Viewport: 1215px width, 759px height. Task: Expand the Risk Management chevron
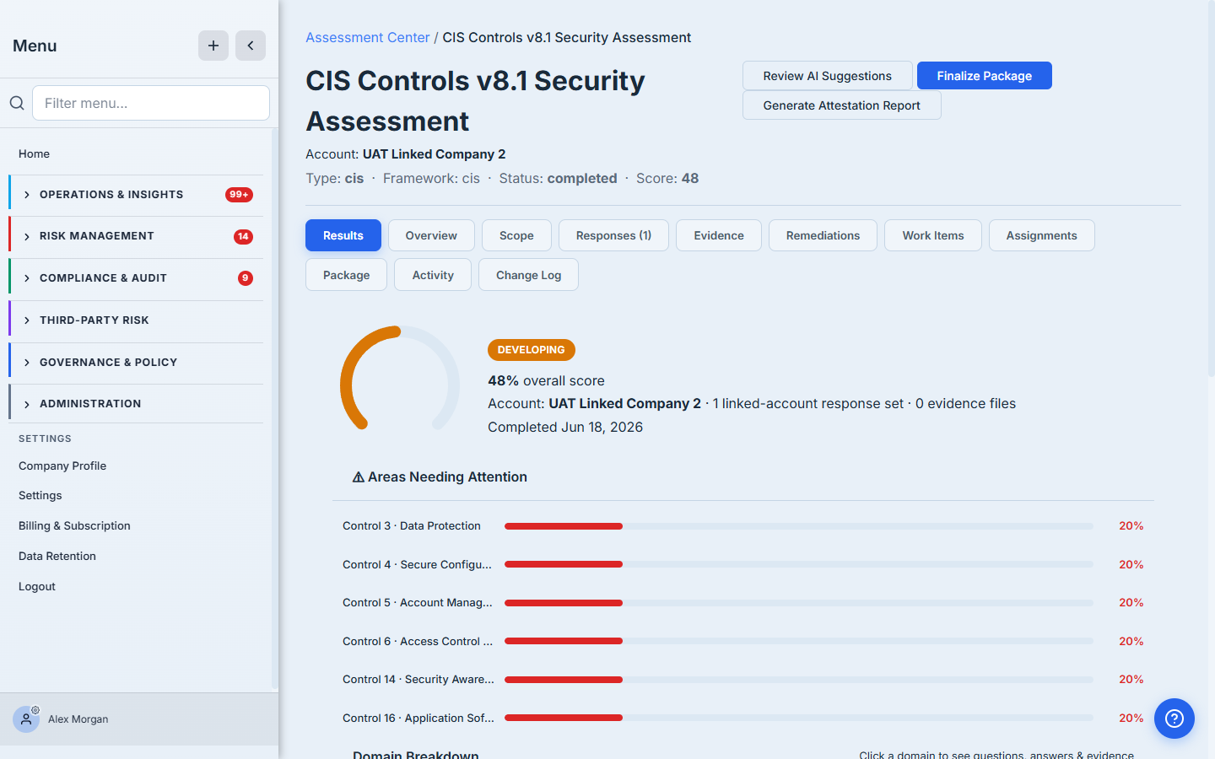click(27, 237)
